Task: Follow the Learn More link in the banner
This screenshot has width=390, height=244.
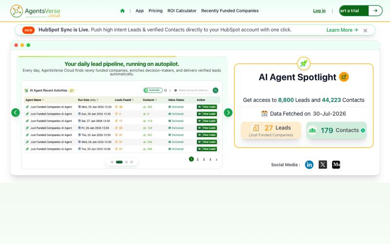Action: tap(342, 30)
